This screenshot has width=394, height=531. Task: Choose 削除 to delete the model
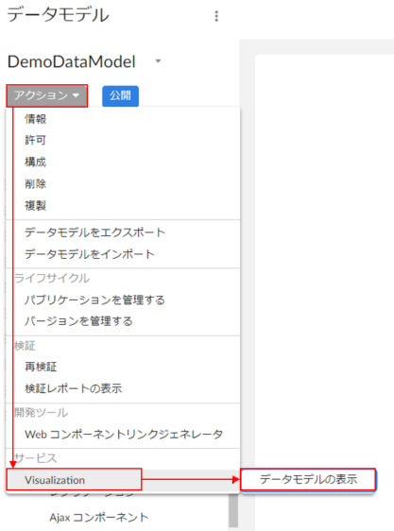click(35, 184)
